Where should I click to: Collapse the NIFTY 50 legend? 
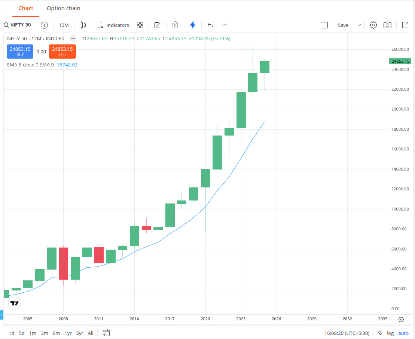point(73,38)
